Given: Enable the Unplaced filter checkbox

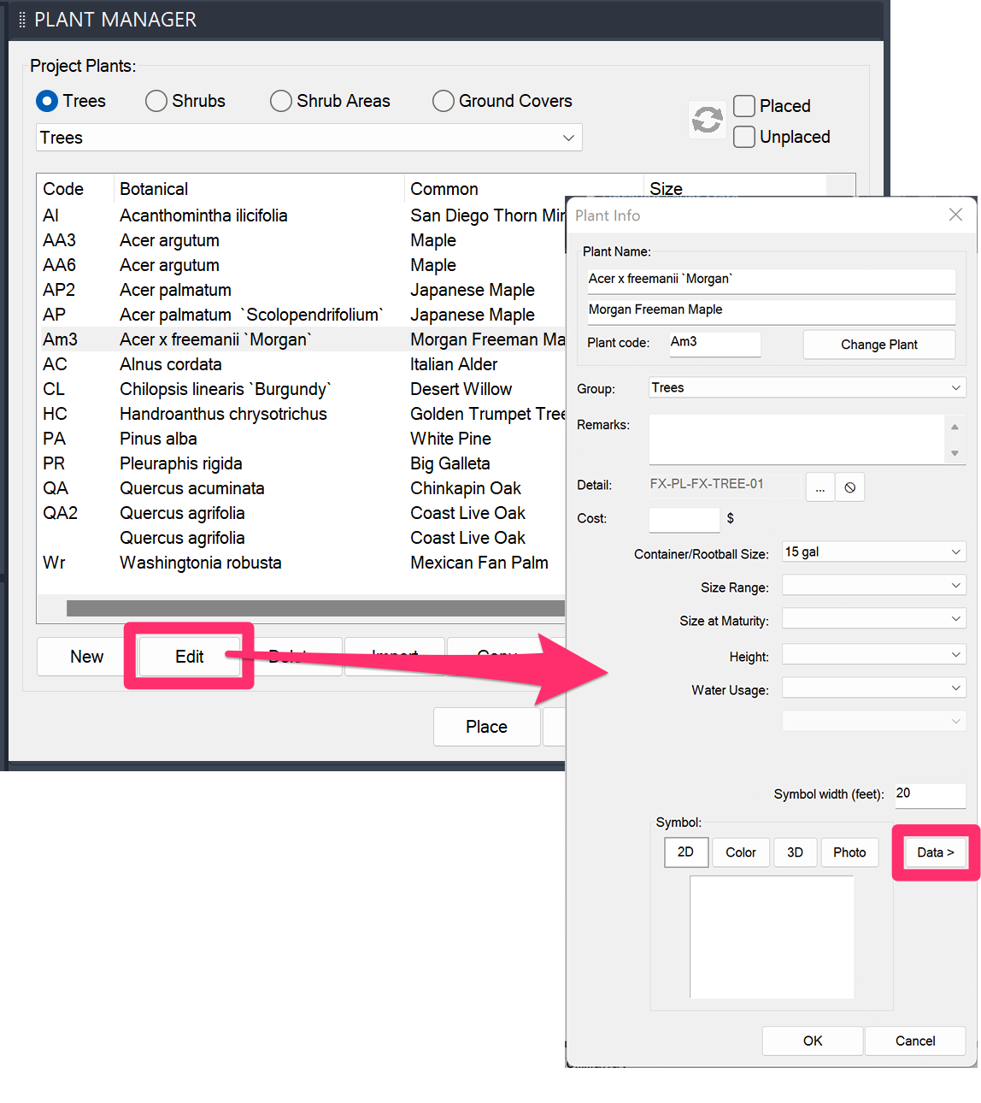Looking at the screenshot, I should tap(743, 137).
